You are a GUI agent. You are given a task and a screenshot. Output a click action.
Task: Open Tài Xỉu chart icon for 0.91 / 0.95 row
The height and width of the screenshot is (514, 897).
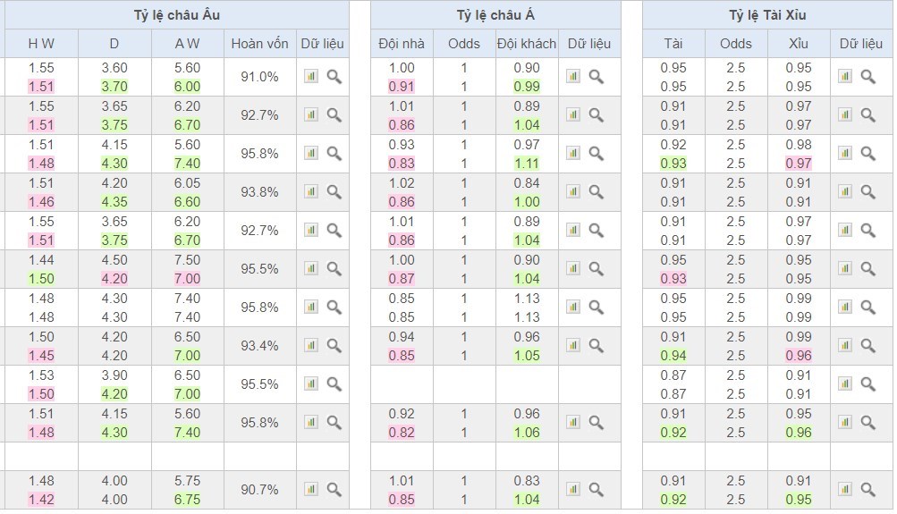tap(845, 422)
